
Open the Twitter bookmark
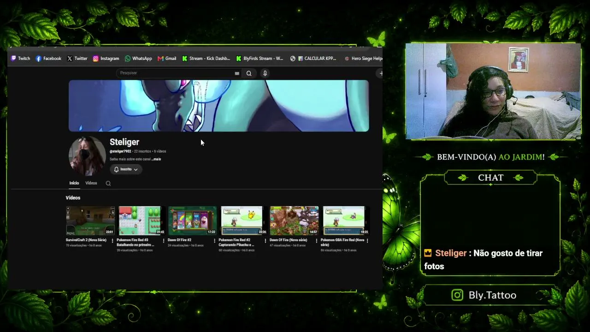pyautogui.click(x=77, y=59)
